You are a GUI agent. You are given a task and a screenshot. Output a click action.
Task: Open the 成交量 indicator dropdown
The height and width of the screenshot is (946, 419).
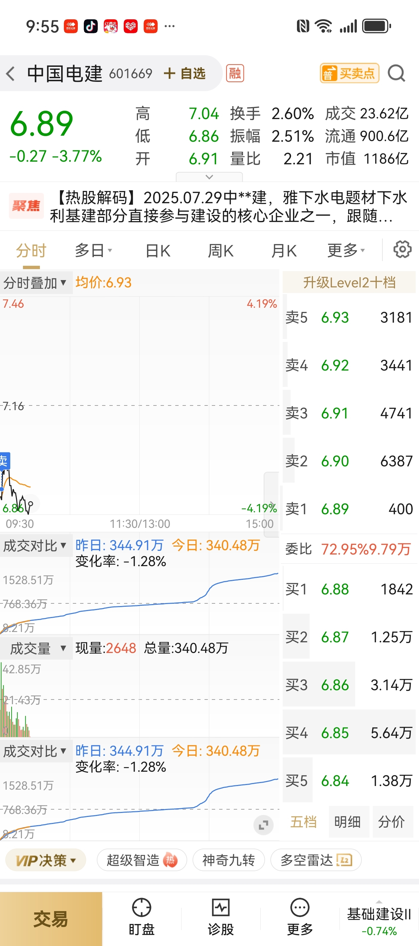pos(36,649)
